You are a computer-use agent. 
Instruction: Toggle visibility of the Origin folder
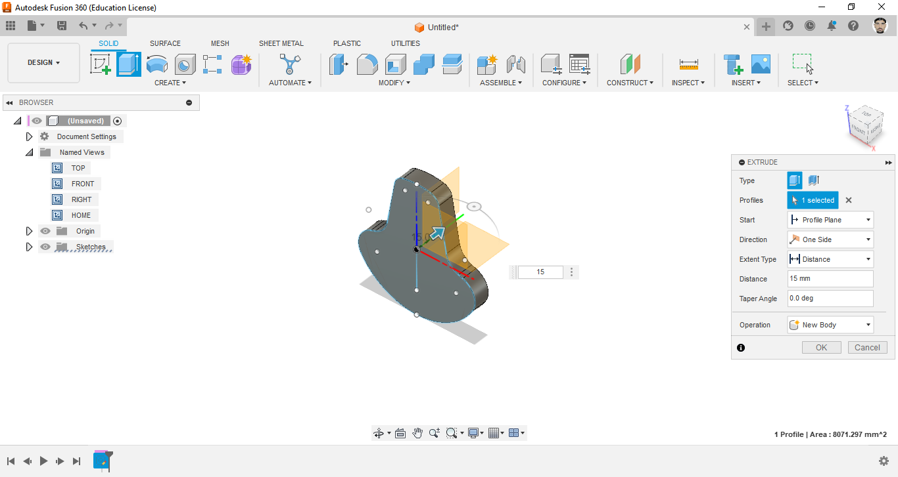[45, 231]
